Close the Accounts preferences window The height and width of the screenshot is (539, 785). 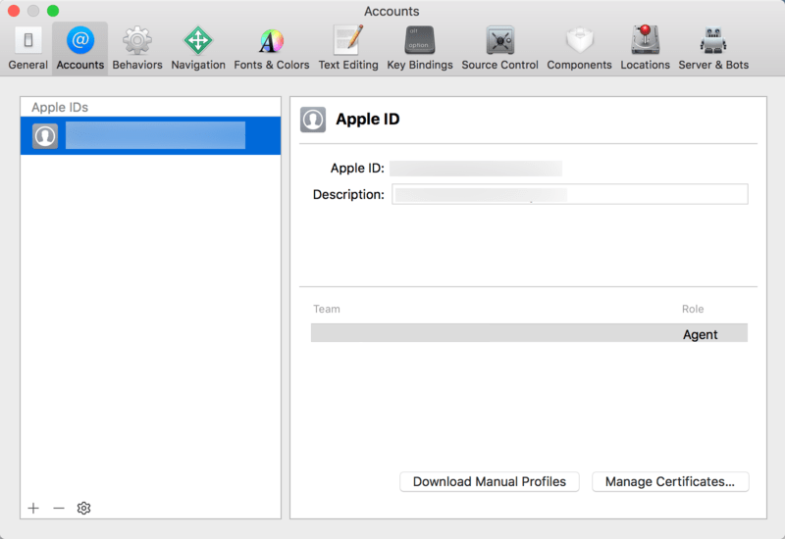pyautogui.click(x=14, y=11)
